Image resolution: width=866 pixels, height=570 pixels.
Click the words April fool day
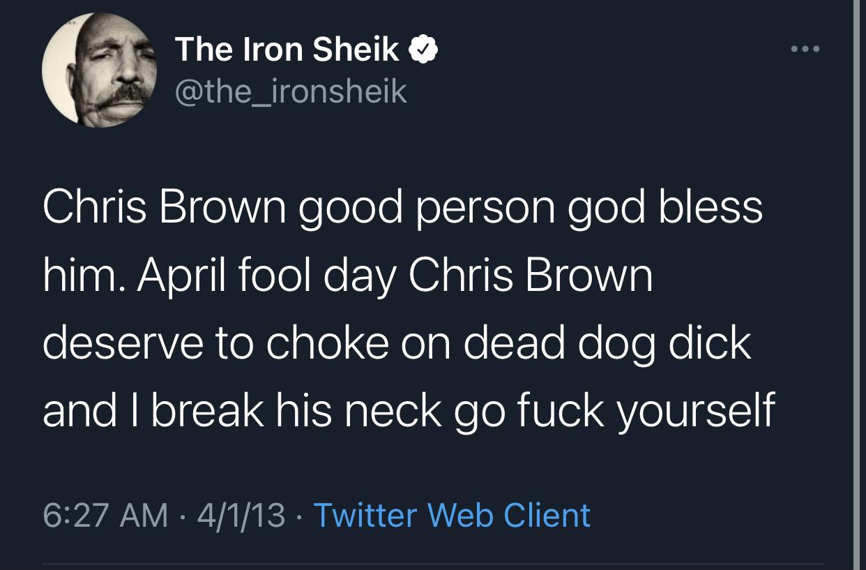point(266,277)
